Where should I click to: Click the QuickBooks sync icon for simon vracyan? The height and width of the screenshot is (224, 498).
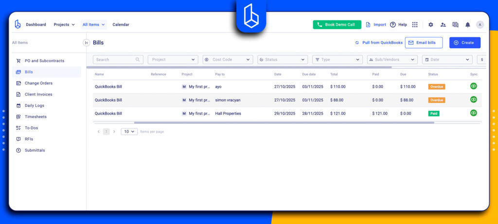(x=474, y=99)
